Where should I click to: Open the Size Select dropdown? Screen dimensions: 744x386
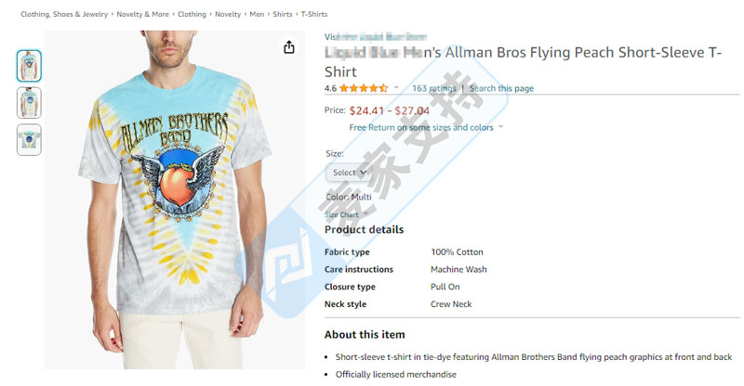click(349, 173)
